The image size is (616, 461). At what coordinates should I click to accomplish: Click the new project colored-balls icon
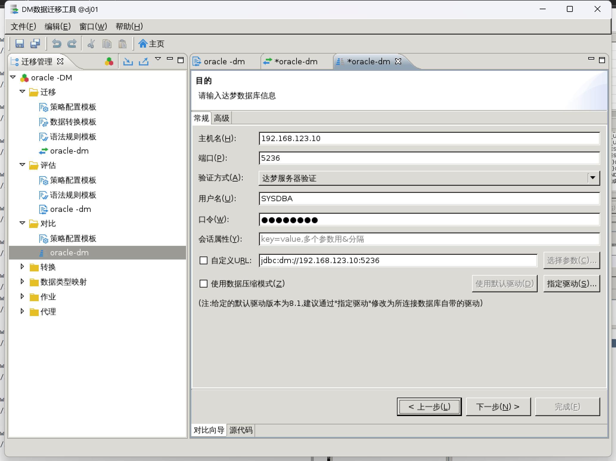pos(109,61)
